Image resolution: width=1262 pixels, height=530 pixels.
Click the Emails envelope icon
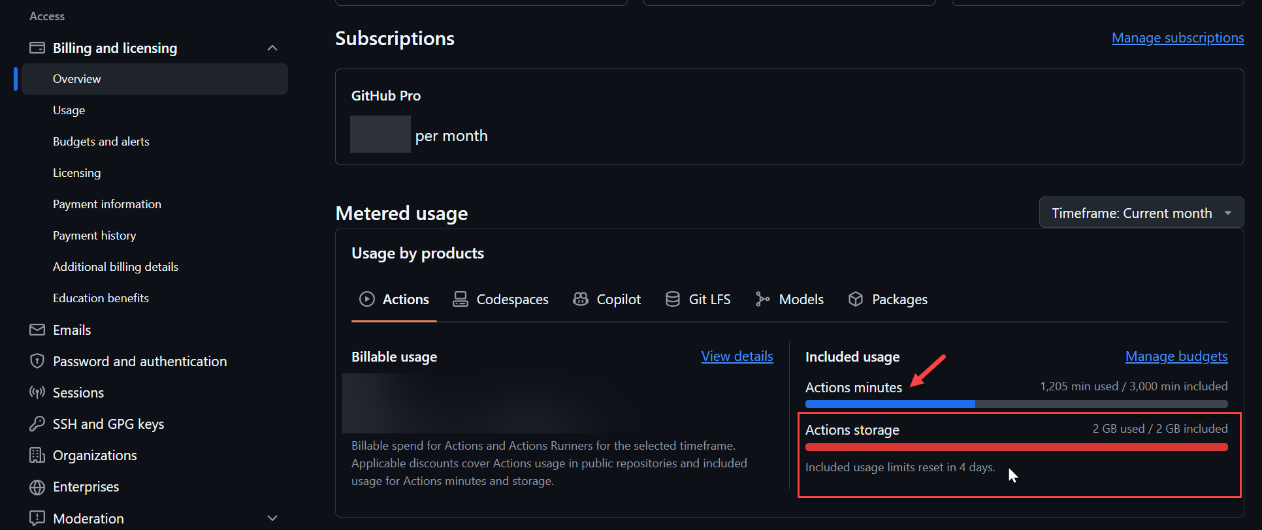pyautogui.click(x=37, y=330)
